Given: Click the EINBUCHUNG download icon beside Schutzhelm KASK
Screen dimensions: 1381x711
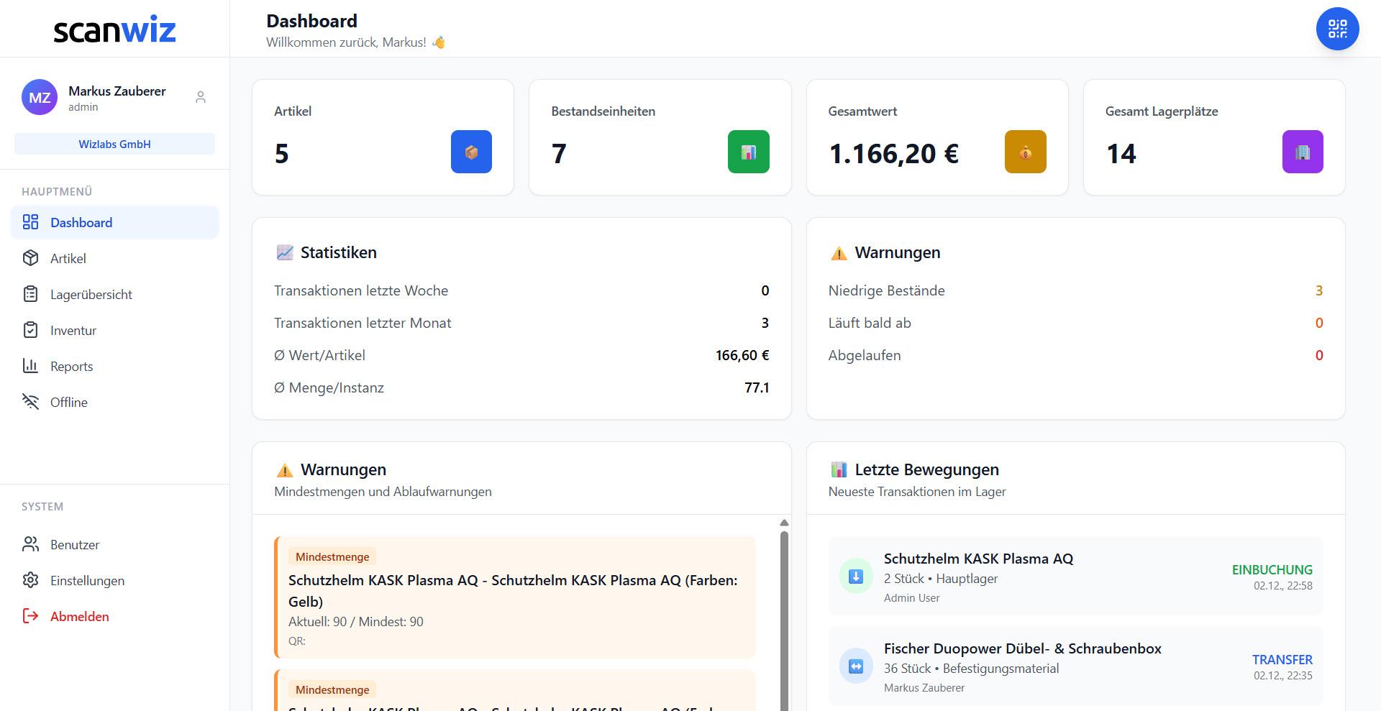Looking at the screenshot, I should pyautogui.click(x=855, y=576).
